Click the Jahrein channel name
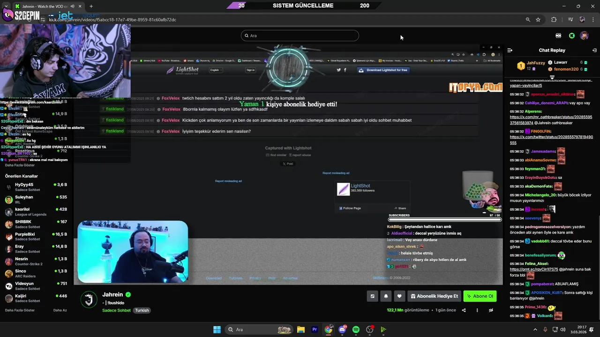 (x=112, y=294)
